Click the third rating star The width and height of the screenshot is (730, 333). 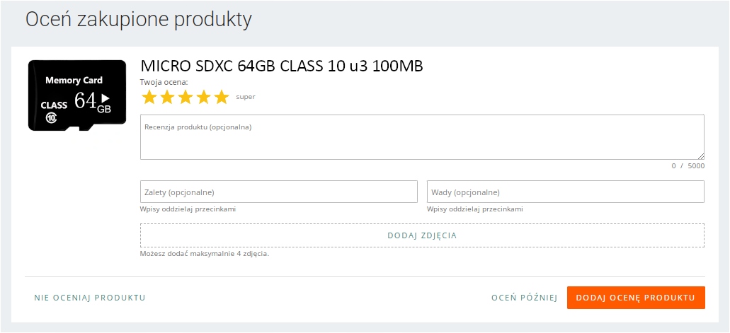click(186, 98)
